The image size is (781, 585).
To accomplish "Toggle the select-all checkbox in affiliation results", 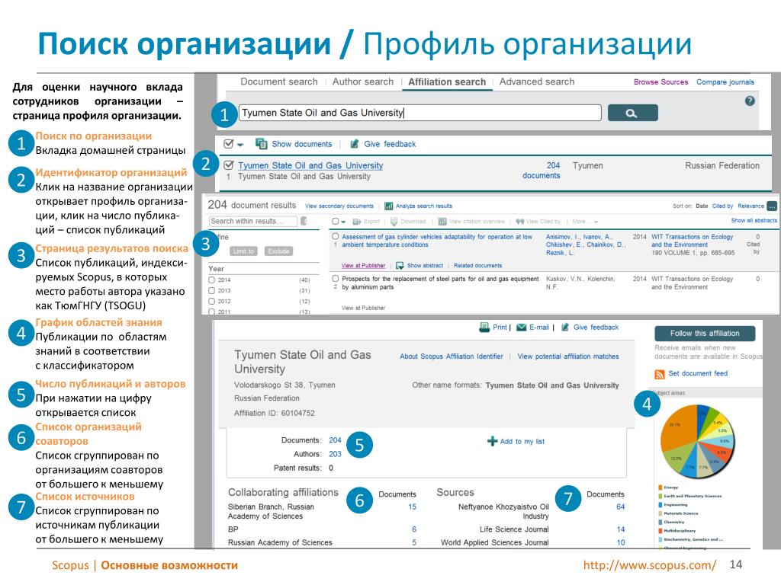I will (x=228, y=144).
